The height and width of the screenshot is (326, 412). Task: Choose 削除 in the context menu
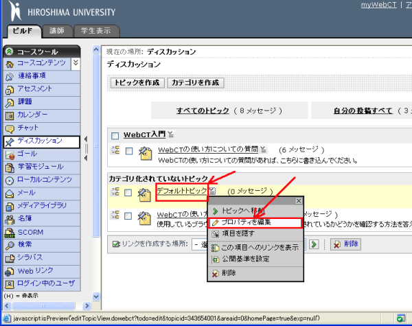tap(255, 273)
